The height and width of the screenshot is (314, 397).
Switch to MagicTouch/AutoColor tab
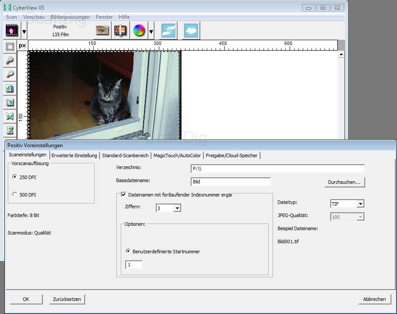coord(177,155)
